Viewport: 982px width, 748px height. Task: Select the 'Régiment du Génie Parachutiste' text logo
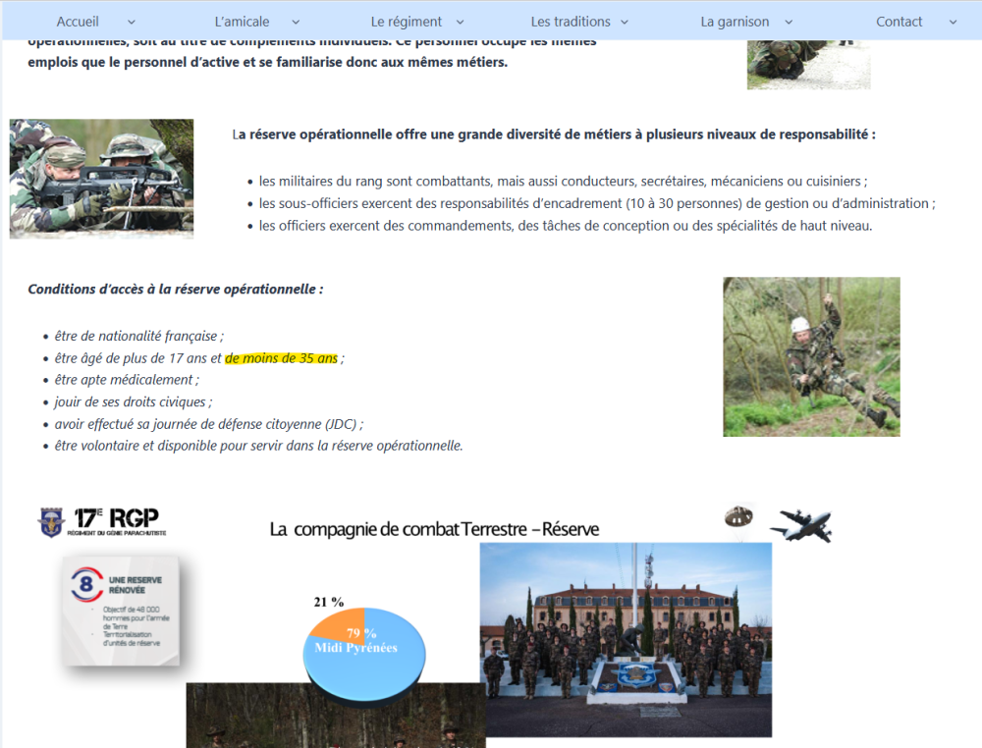116,533
